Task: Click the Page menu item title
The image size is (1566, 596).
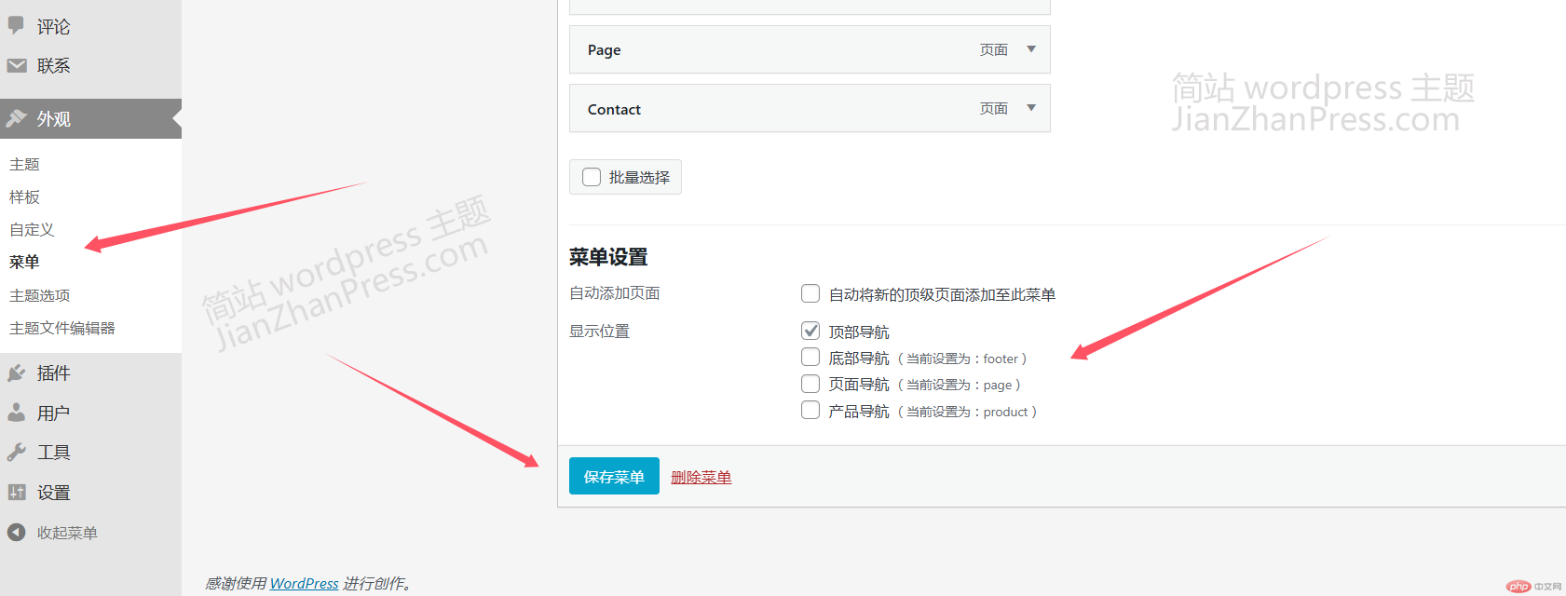Action: tap(604, 50)
